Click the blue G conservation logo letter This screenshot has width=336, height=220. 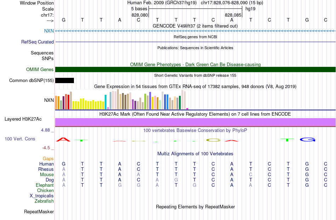[x=307, y=140]
